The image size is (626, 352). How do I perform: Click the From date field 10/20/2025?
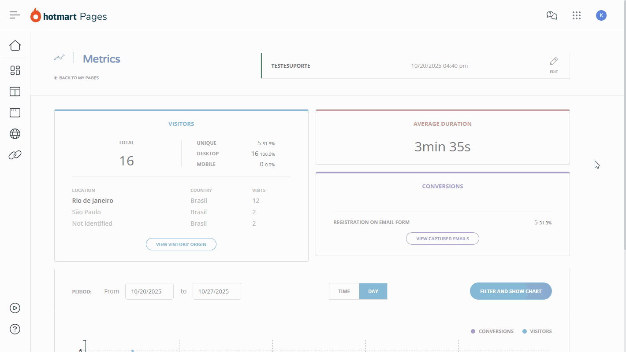[149, 291]
